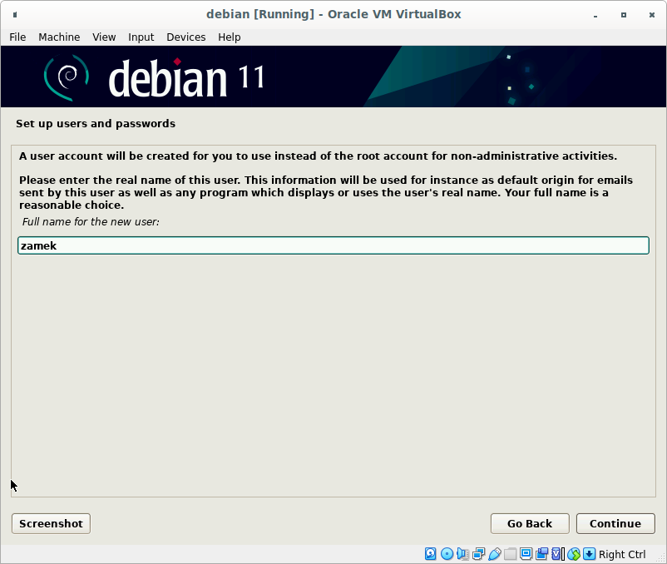Click the Screenshot button
Image resolution: width=667 pixels, height=564 pixels.
tap(51, 523)
